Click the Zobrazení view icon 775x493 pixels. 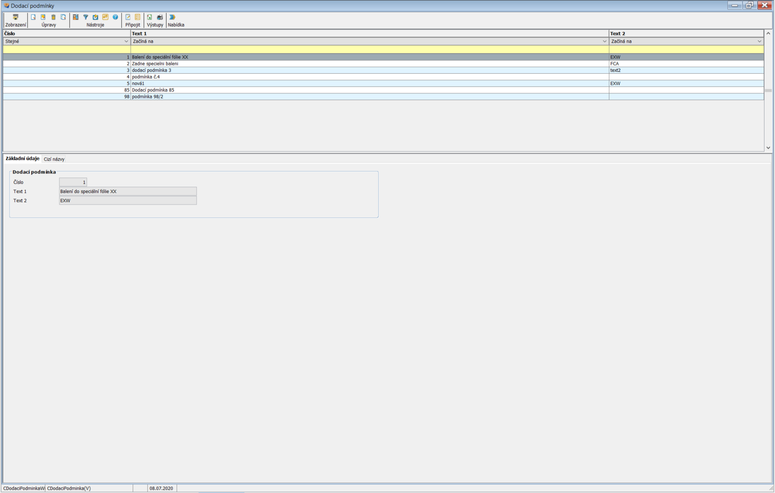[16, 17]
